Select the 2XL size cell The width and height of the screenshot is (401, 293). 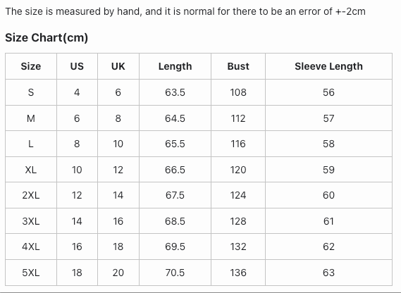[31, 195]
